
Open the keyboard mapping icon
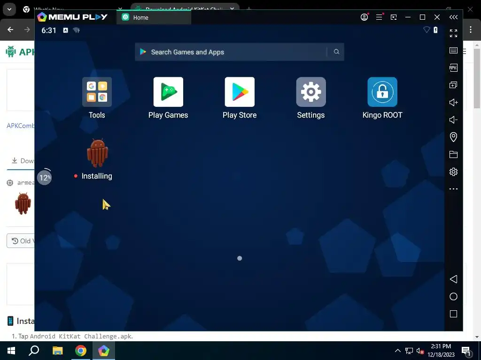click(453, 51)
